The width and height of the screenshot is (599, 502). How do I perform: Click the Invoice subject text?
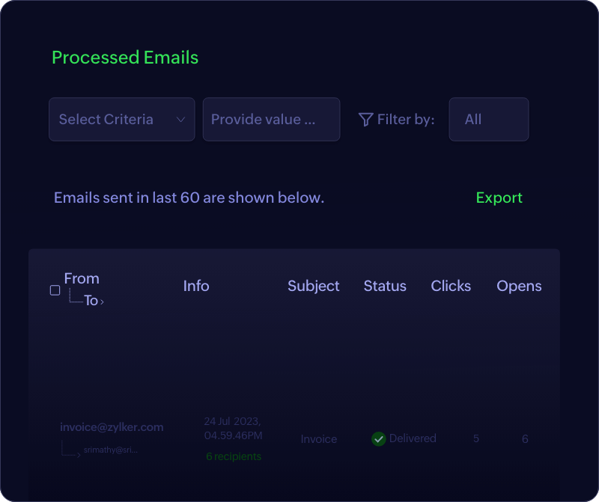319,439
